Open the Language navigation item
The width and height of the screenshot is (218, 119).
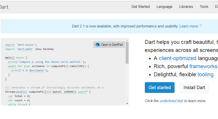click(164, 7)
